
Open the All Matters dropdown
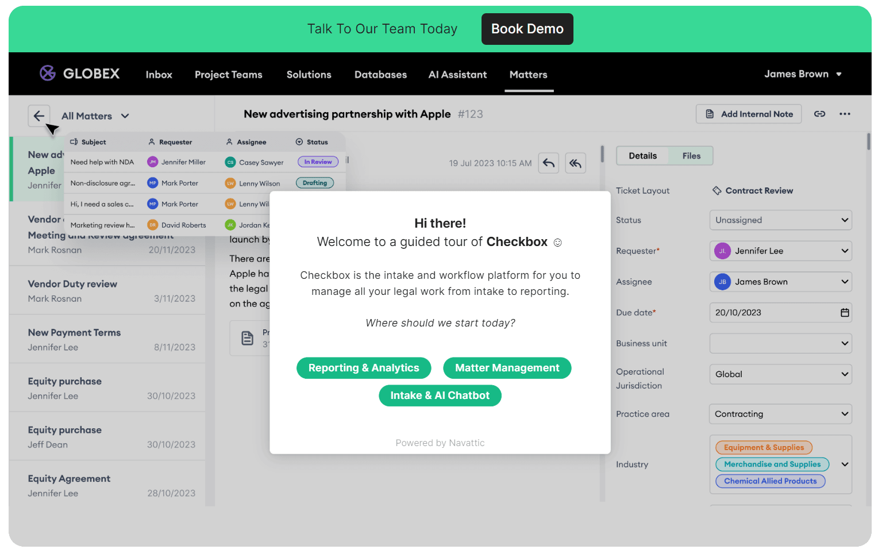(95, 116)
